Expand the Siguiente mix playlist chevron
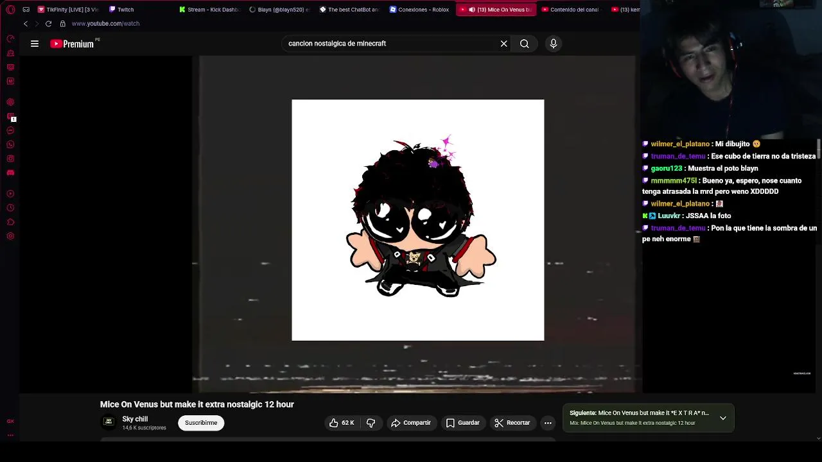Image resolution: width=822 pixels, height=462 pixels. click(723, 418)
